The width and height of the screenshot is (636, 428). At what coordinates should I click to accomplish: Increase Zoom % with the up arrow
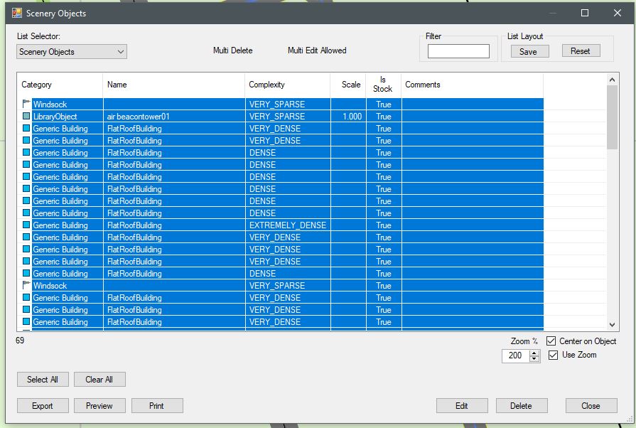[534, 353]
